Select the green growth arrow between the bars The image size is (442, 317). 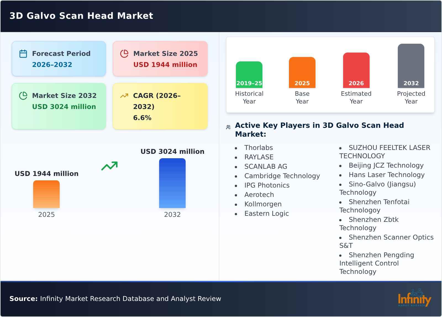coord(109,166)
